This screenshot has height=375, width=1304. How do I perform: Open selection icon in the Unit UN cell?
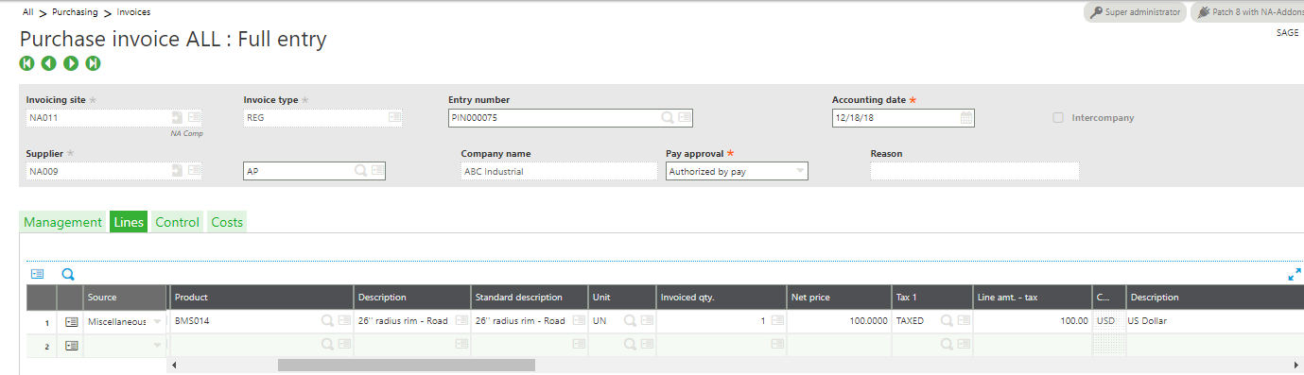coord(647,321)
